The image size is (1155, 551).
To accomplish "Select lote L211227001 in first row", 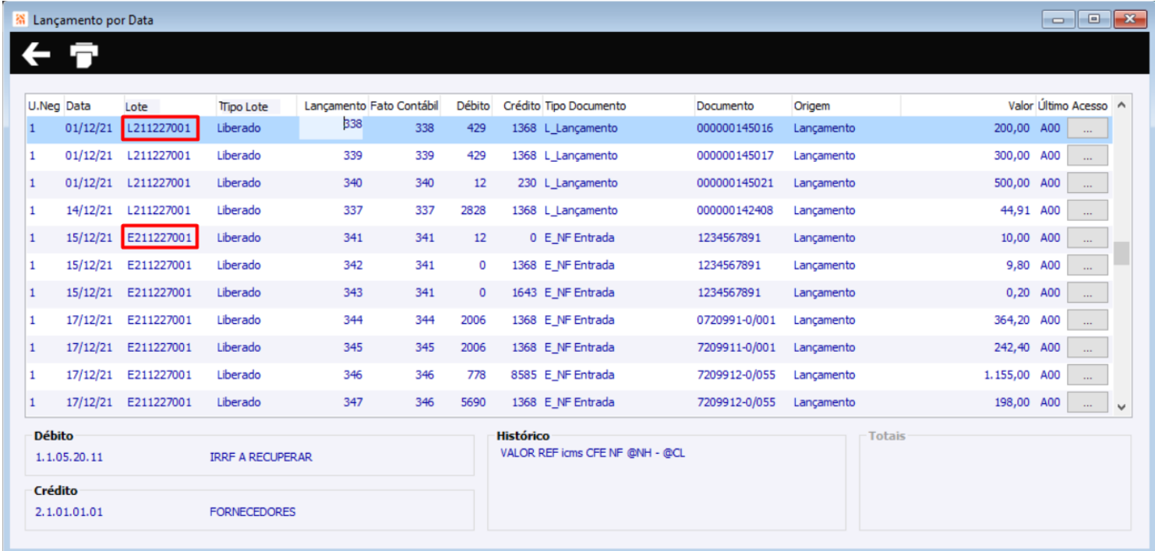I will click(x=160, y=128).
